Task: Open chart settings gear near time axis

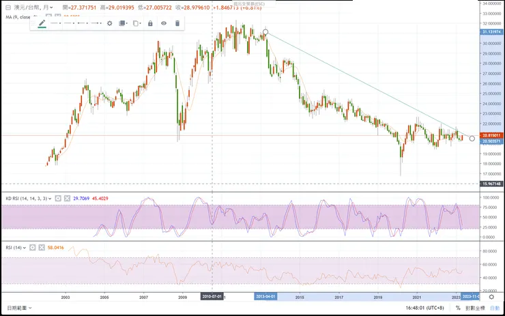Action: (x=491, y=297)
